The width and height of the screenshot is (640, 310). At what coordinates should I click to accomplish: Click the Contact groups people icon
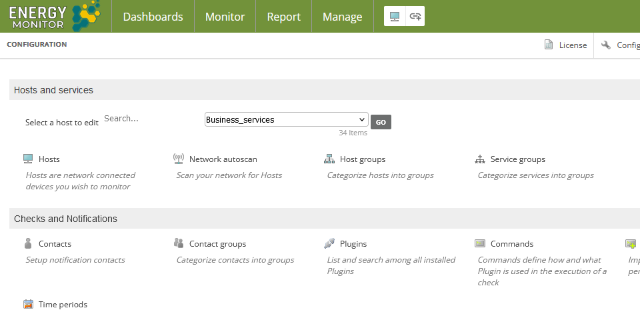178,244
